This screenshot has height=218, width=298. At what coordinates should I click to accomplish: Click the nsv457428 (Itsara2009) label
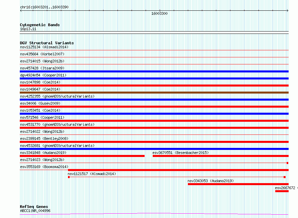(x=42, y=68)
